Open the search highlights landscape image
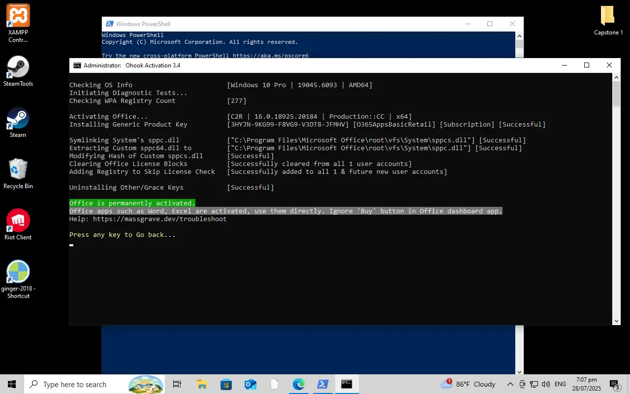The width and height of the screenshot is (630, 394). (146, 384)
